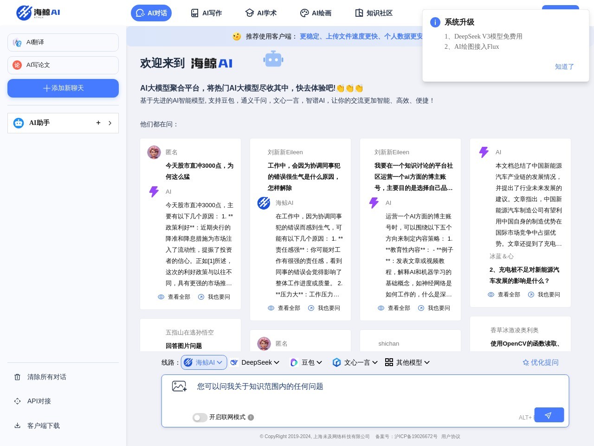Click 优化提问
This screenshot has height=446, width=594.
541,362
